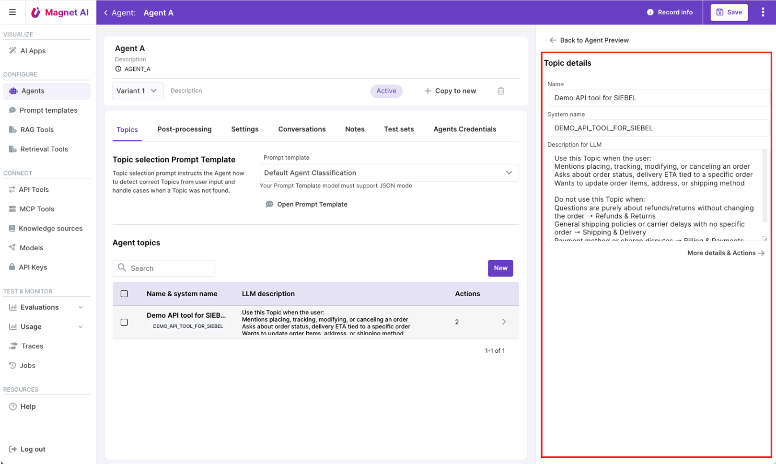Open the three-dot more options menu
The image size is (776, 464).
763,12
